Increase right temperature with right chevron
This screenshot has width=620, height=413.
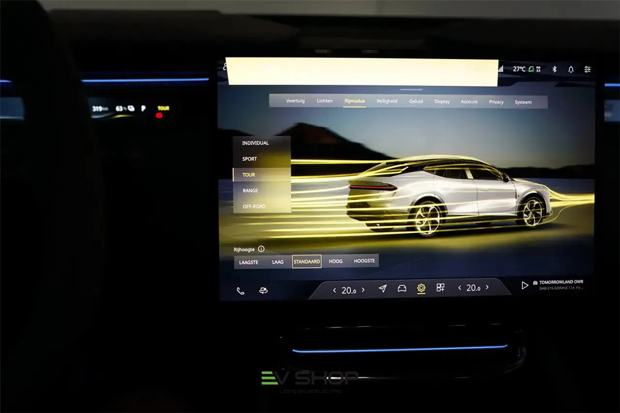(487, 288)
